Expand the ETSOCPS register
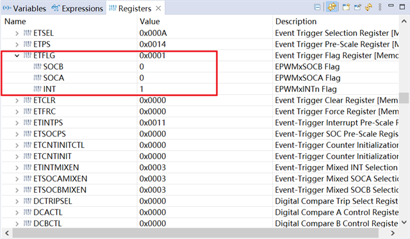 [x=17, y=135]
